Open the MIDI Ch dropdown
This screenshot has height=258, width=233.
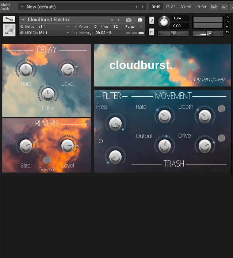click(68, 33)
